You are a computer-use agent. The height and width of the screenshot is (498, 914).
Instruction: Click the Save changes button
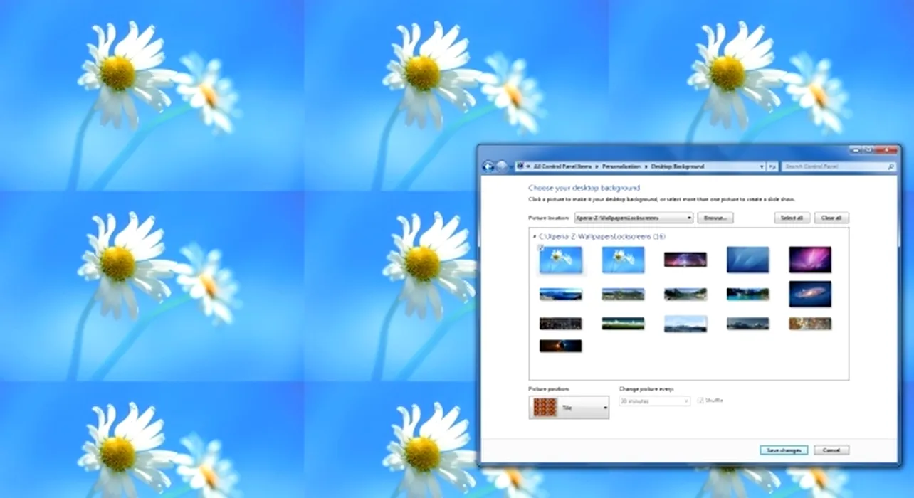pyautogui.click(x=783, y=450)
